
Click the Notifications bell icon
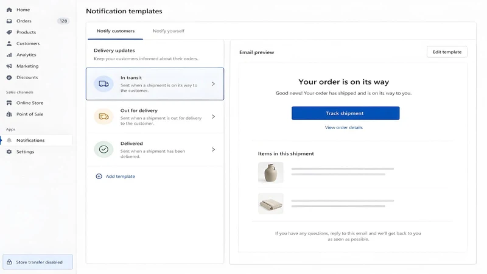(x=9, y=141)
